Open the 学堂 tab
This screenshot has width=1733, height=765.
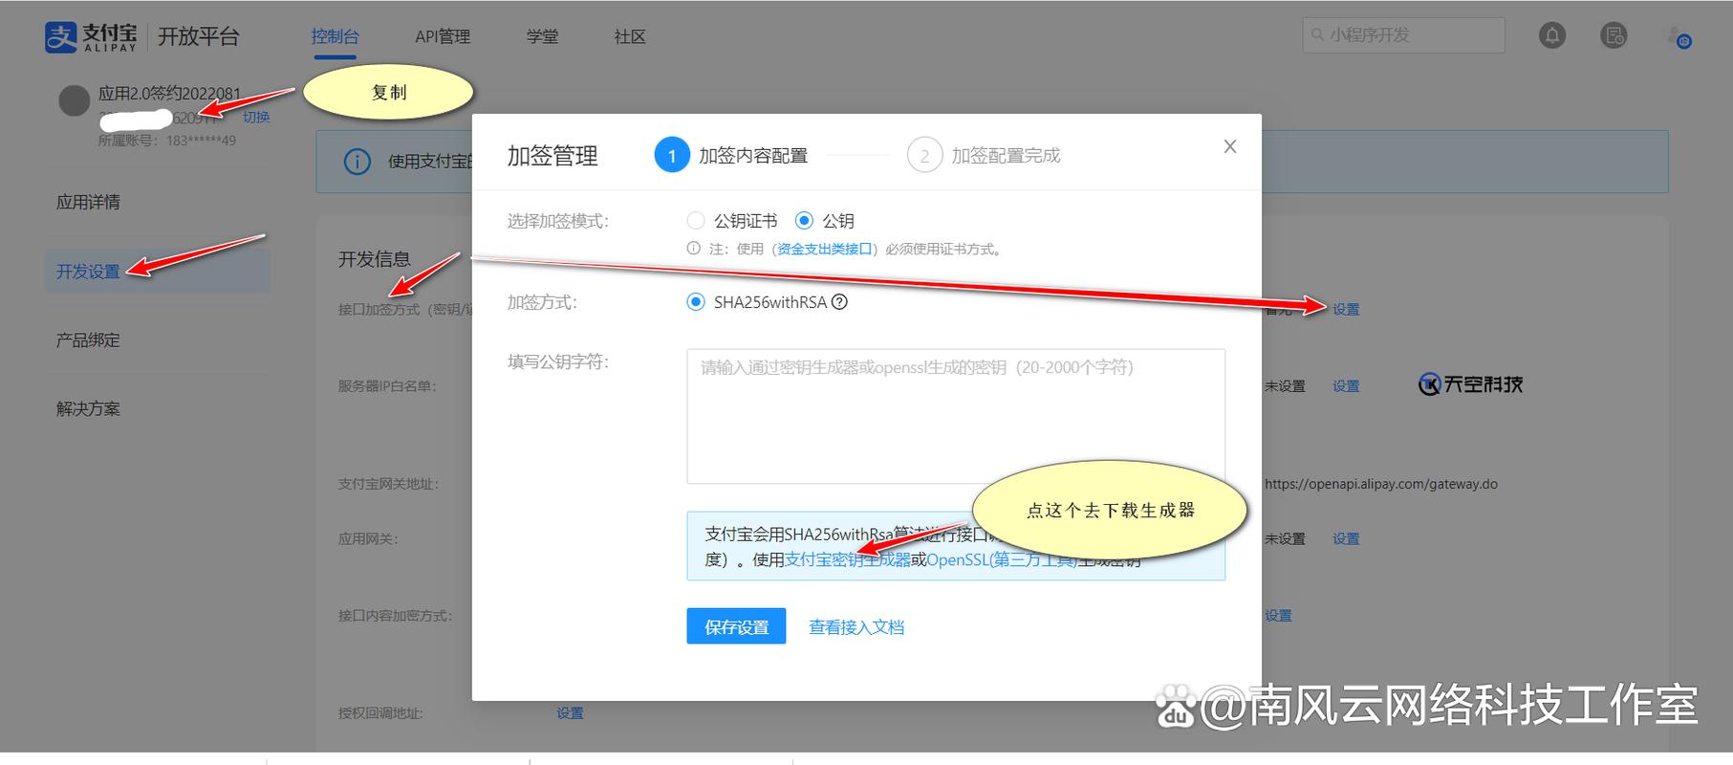pos(543,36)
